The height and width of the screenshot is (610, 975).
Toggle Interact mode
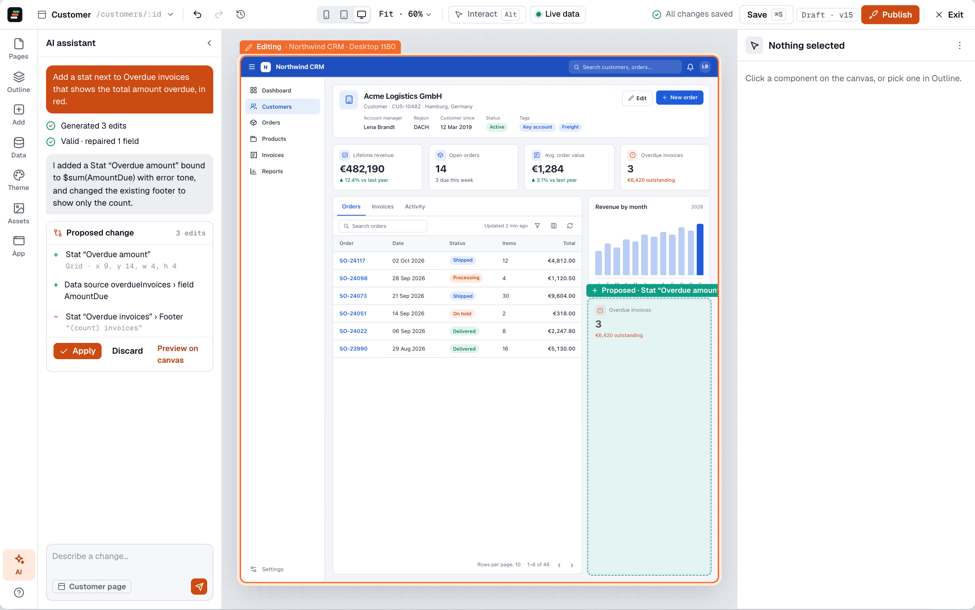(x=487, y=14)
